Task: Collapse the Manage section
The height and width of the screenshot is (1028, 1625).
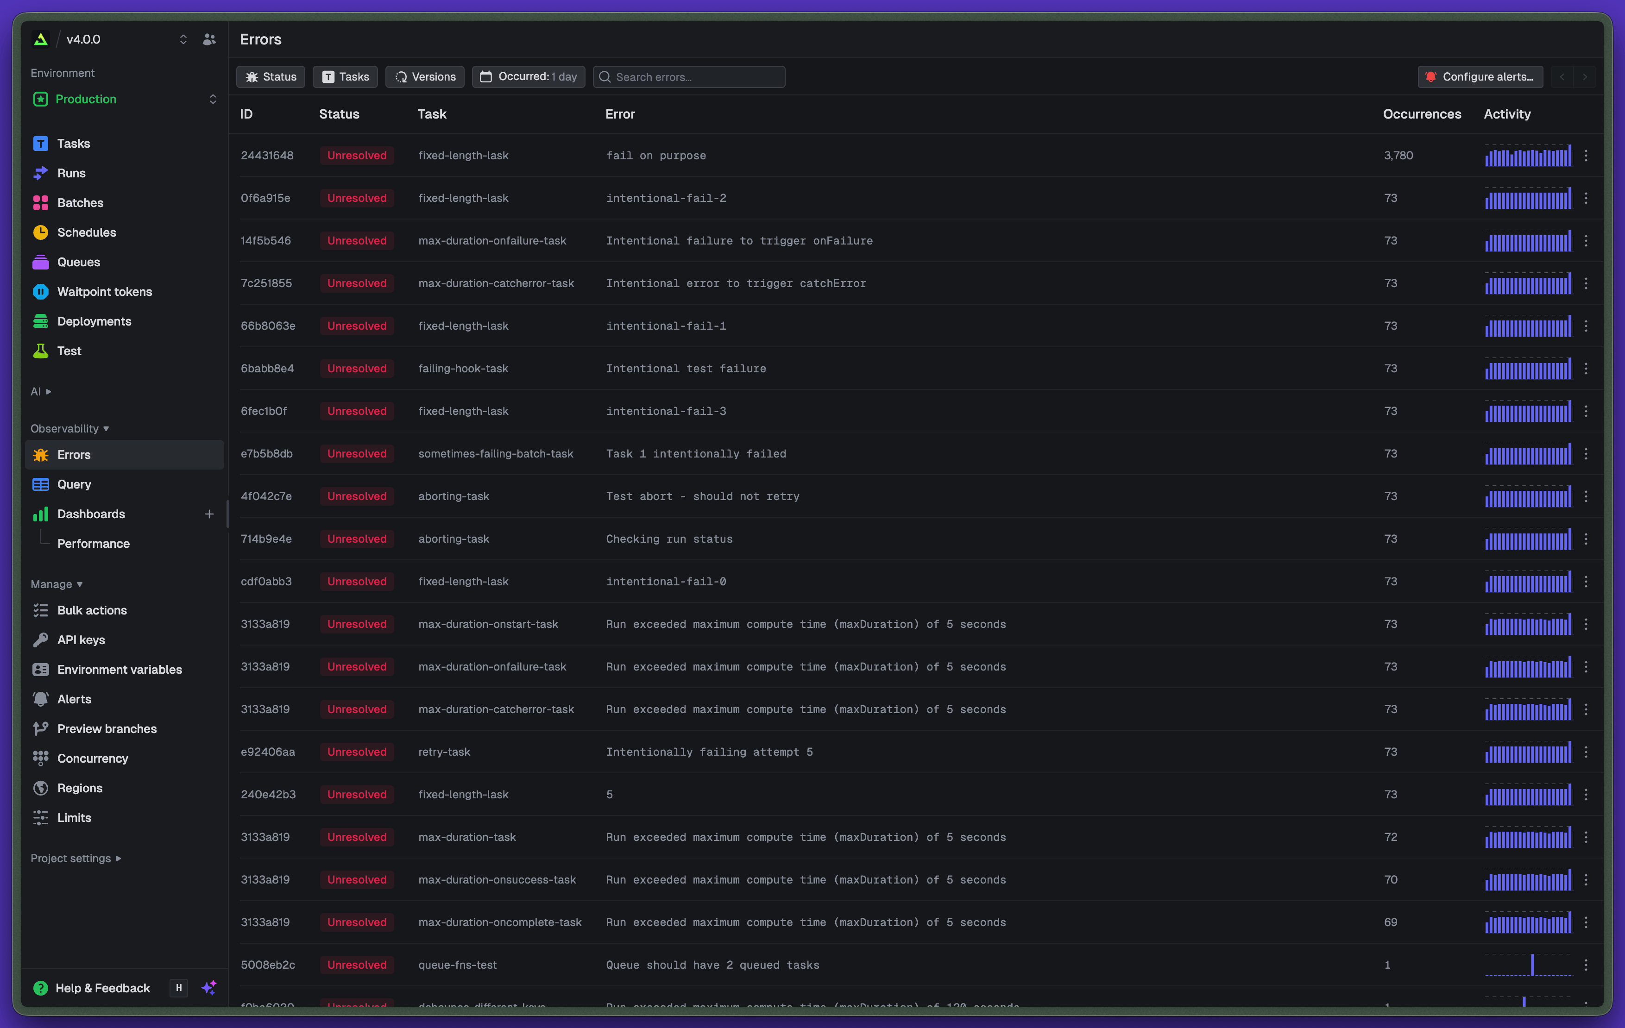Action: tap(57, 584)
